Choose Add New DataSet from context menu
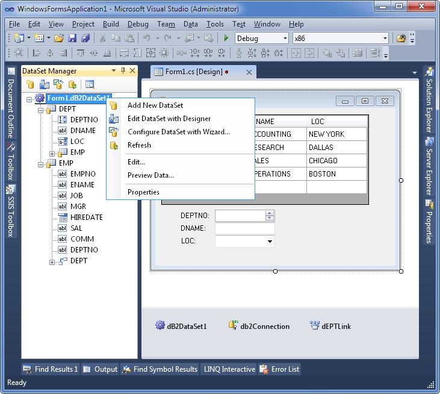The width and height of the screenshot is (440, 394). point(181,105)
